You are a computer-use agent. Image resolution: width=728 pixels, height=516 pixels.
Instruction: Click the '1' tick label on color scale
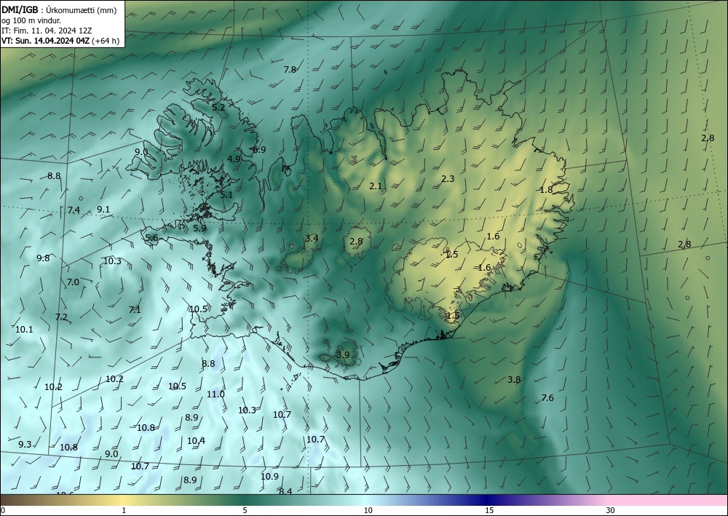pyautogui.click(x=124, y=511)
